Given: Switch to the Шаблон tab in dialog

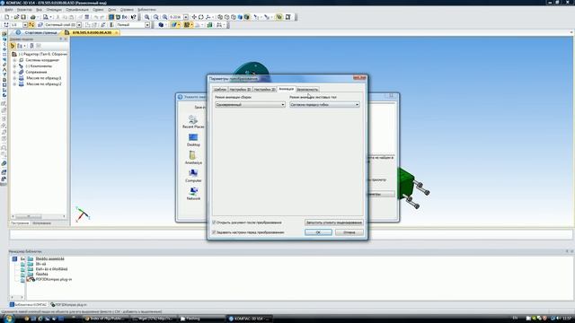Looking at the screenshot, I should point(220,90).
